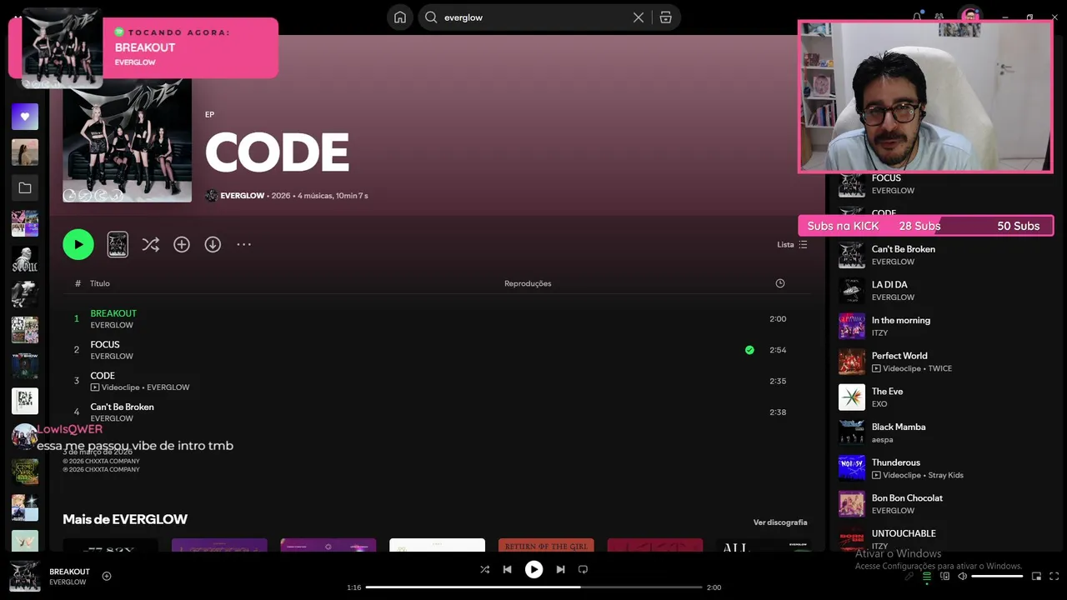
Task: Open more options for CODE EP
Action: 243,244
